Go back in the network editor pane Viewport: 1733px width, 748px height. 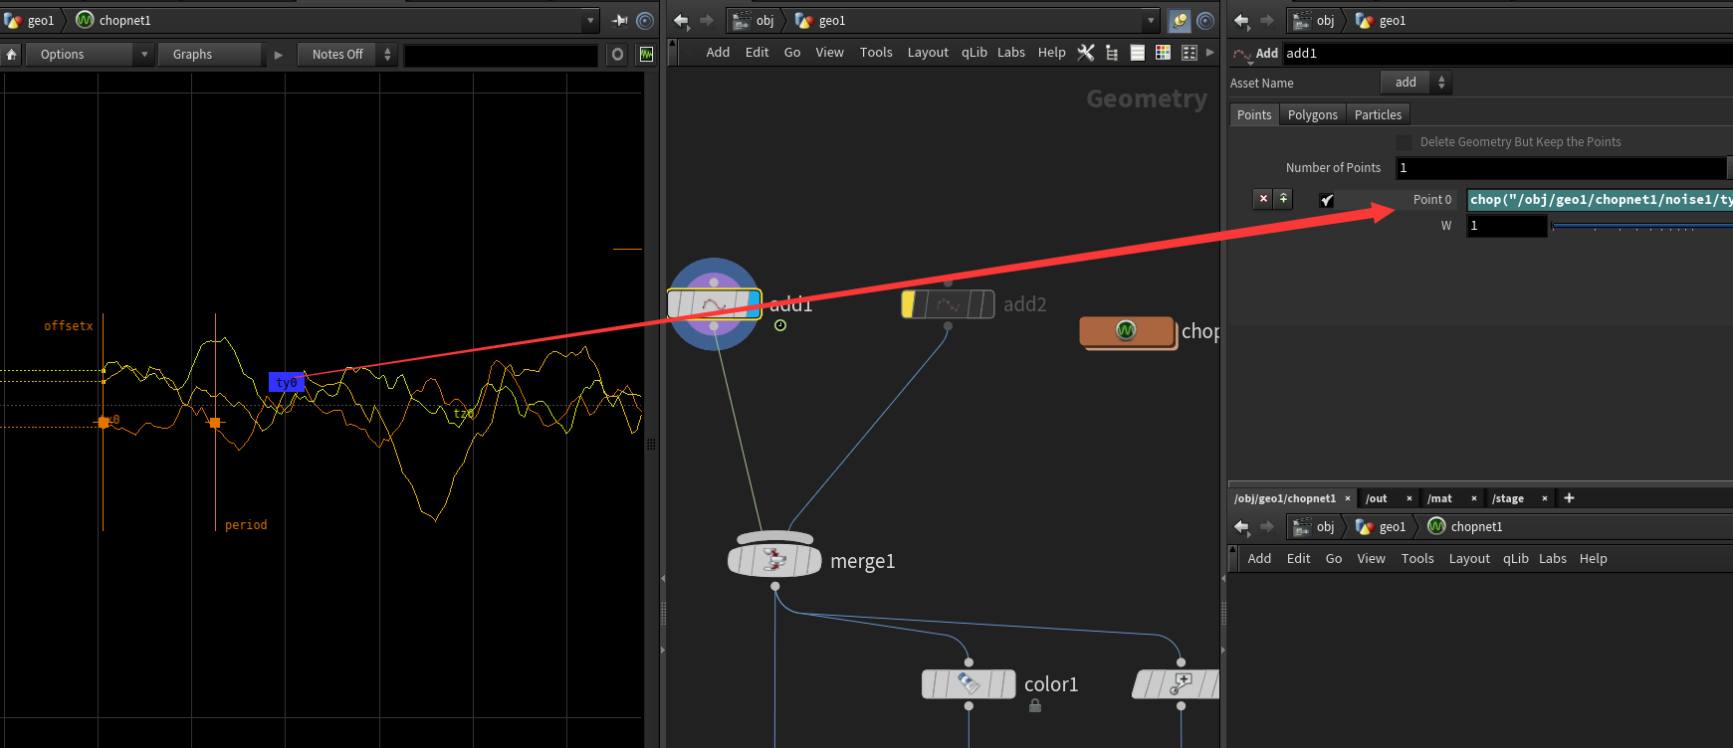point(681,20)
